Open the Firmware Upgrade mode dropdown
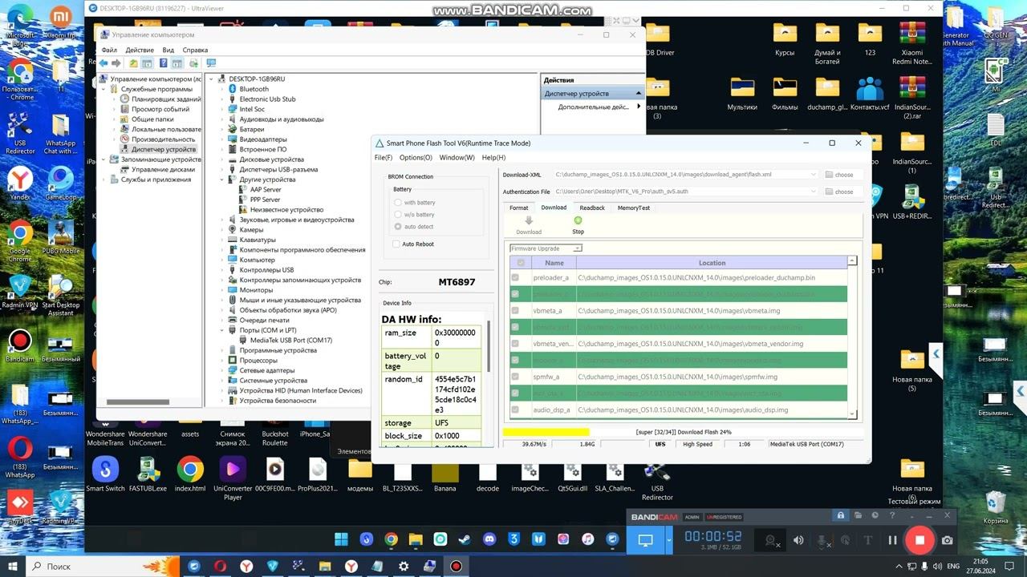 pyautogui.click(x=546, y=248)
